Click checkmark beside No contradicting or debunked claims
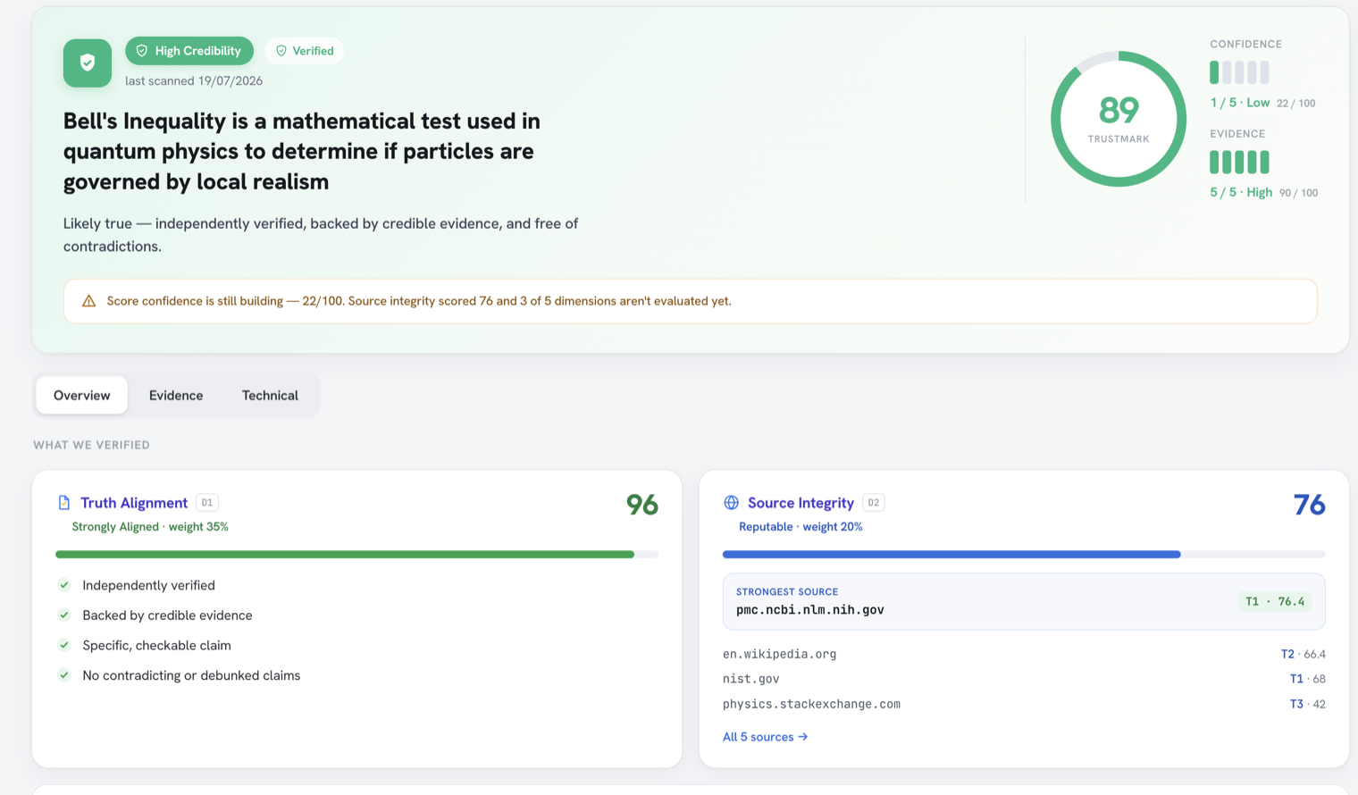1358x795 pixels. pos(64,675)
